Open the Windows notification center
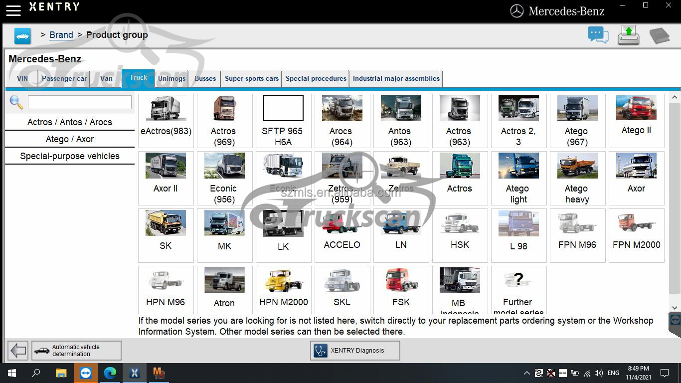Screen dimensions: 681x383 [x=665, y=373]
